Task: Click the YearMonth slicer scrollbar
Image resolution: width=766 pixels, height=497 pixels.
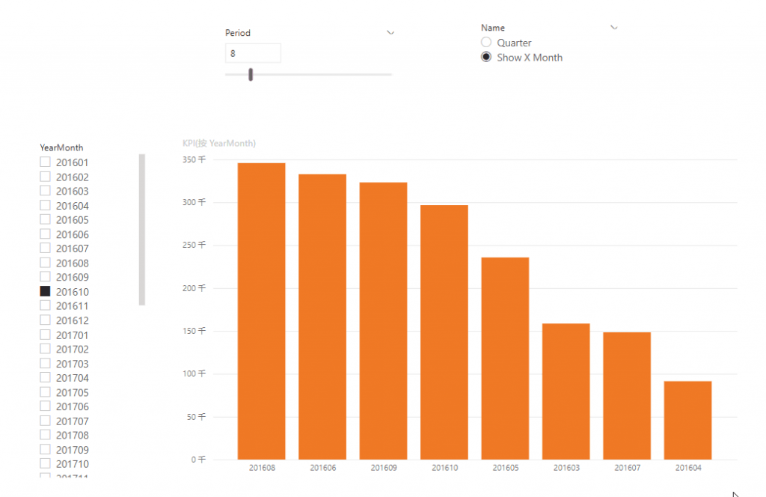Action: click(x=142, y=230)
